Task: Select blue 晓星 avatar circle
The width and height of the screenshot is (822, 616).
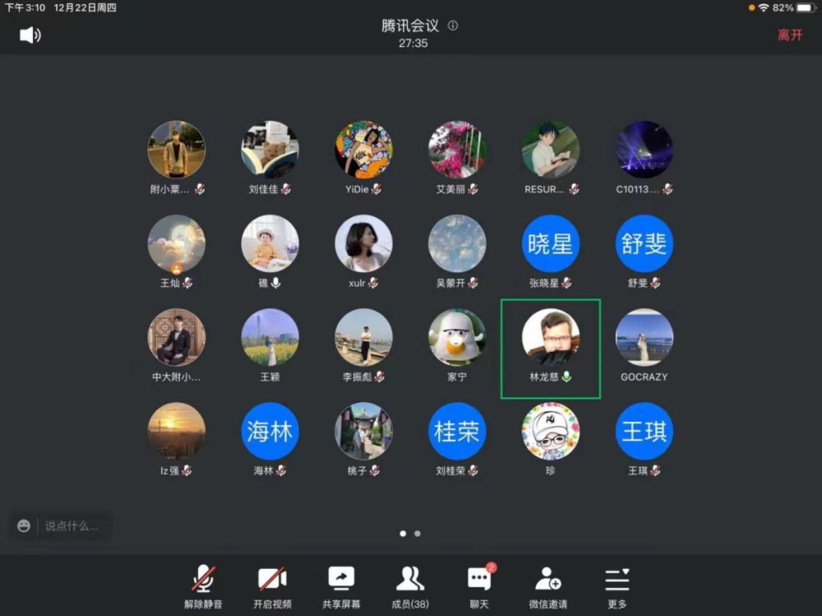Action: point(551,243)
